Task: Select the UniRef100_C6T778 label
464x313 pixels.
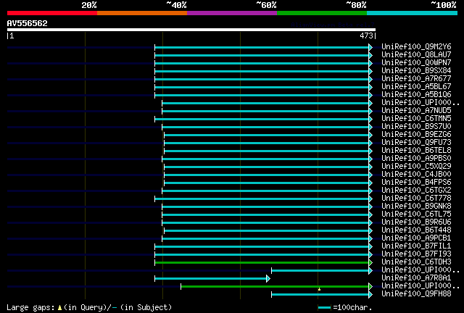Action: (416, 199)
